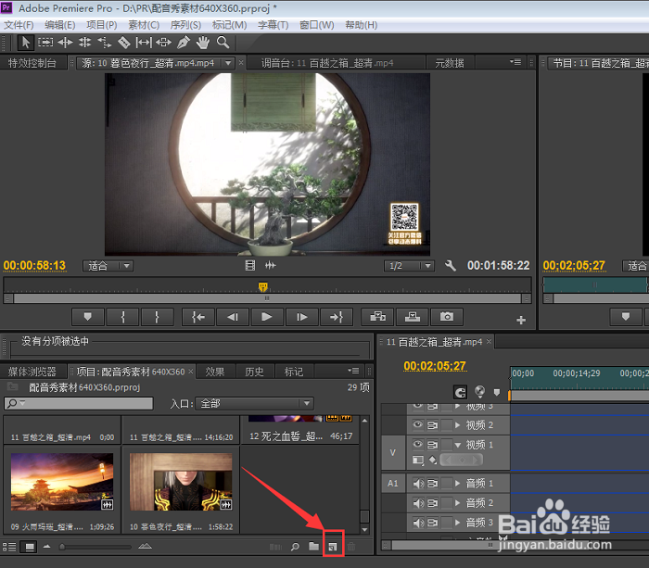Select the Selection arrow tool
The image size is (649, 568).
(x=25, y=43)
